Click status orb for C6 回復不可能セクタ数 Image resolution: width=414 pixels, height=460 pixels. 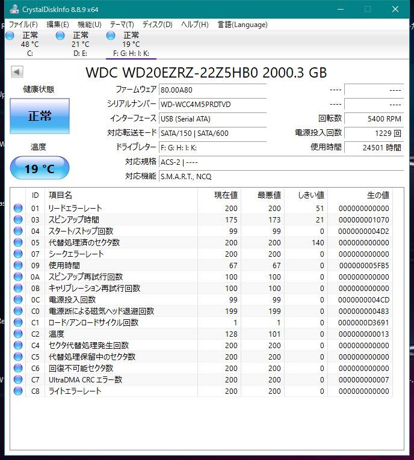pyautogui.click(x=18, y=368)
